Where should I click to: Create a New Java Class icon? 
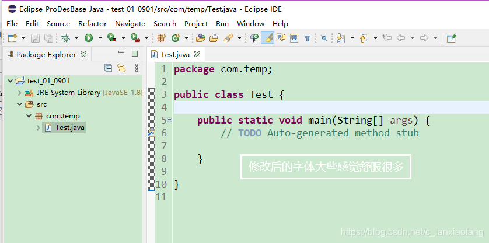(176, 38)
